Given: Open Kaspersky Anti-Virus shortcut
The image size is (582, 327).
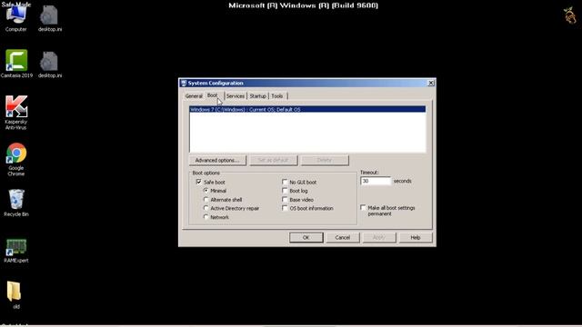Looking at the screenshot, I should [16, 113].
